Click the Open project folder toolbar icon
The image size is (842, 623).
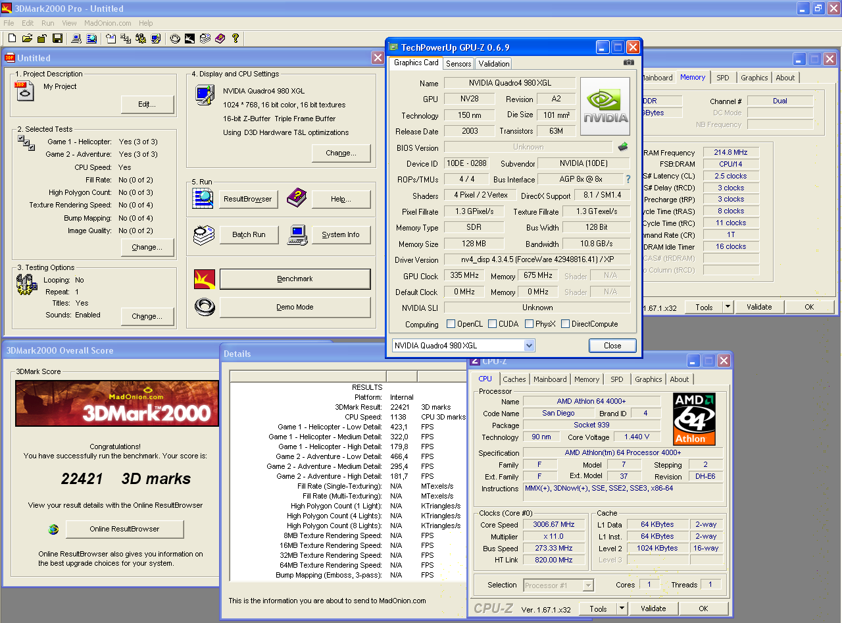[x=27, y=39]
